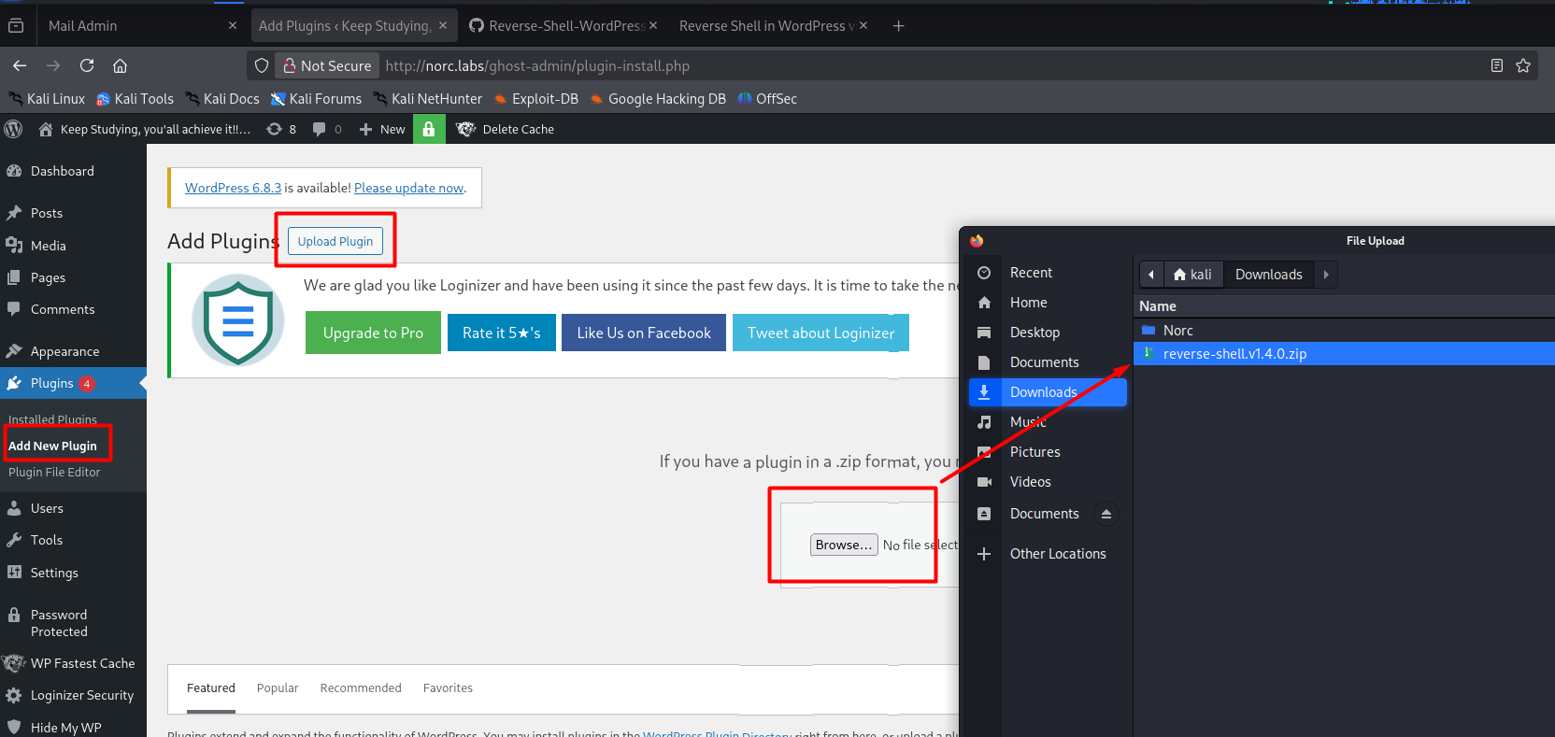
Task: Reload the current browser page
Action: pos(87,65)
